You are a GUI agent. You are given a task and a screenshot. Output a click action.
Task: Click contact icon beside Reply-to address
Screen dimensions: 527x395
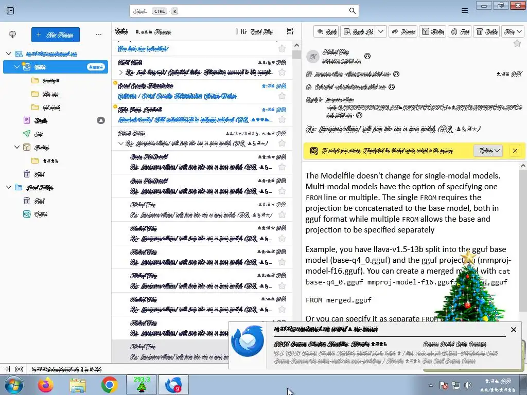(359, 115)
